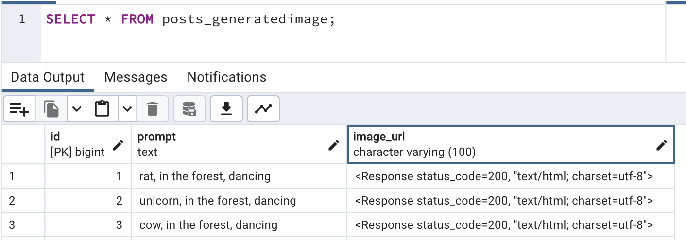Select the Data Output tab

(48, 77)
